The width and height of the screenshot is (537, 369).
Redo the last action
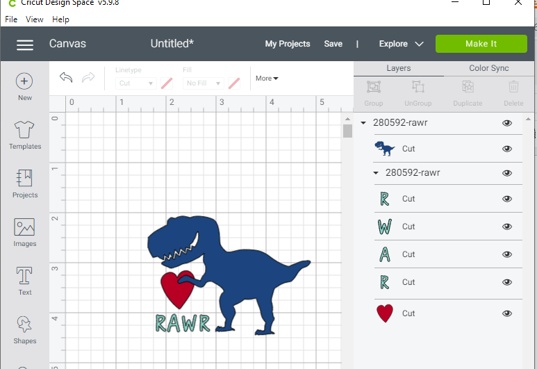point(88,77)
